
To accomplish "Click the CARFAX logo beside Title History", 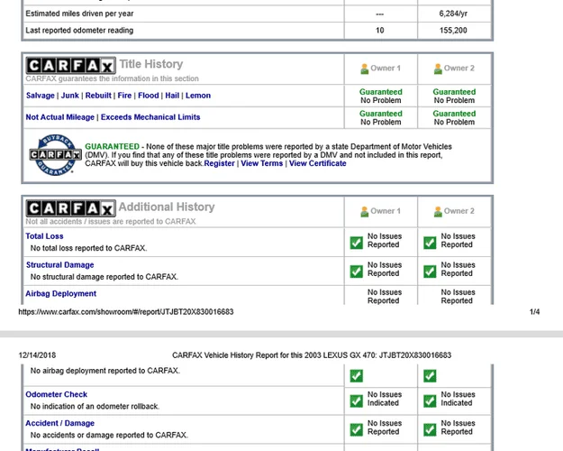I will click(71, 66).
